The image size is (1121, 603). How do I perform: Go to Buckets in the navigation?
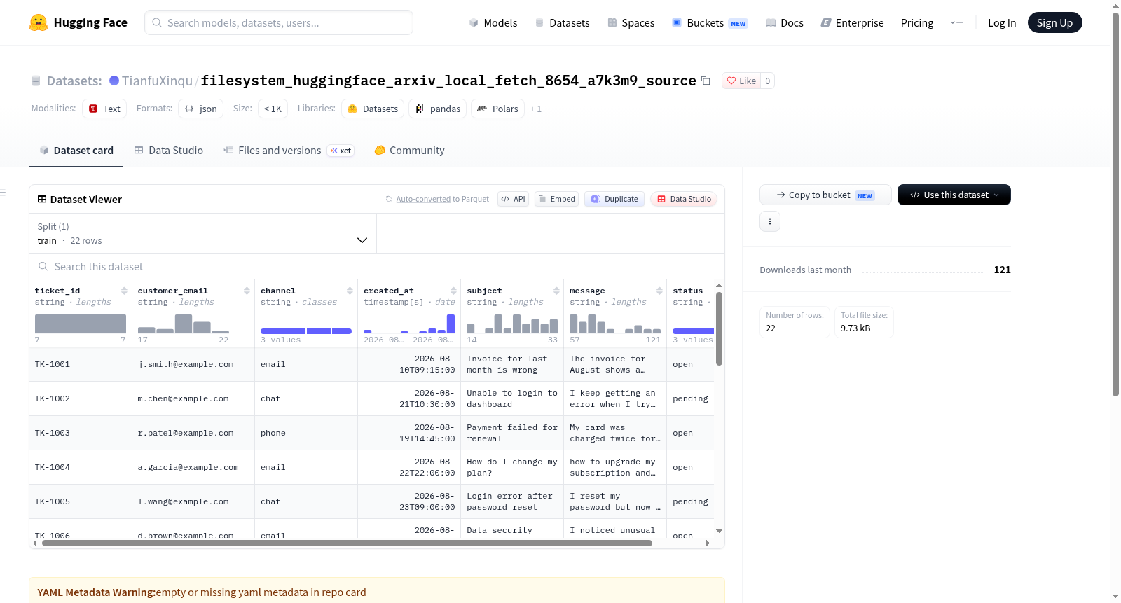coord(710,22)
